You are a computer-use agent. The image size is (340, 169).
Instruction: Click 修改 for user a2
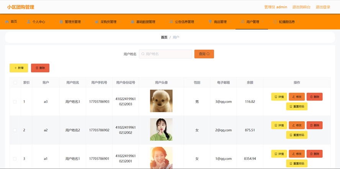297,125
